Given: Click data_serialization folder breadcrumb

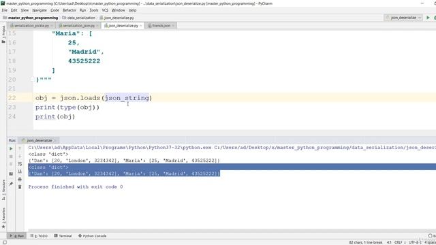Looking at the screenshot, I should pyautogui.click(x=79, y=18).
